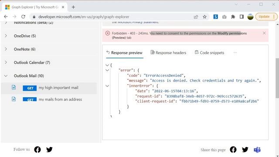279x157 pixels.
Task: Run the 'my high important mail' sample query
Action: coord(58,88)
